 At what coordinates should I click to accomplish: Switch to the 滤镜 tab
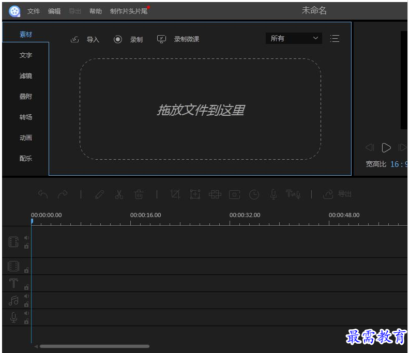pos(26,75)
